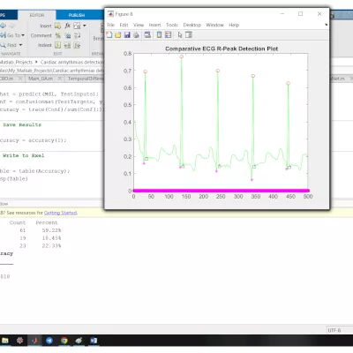Viewport: 353px width, 353px height.
Task: Click the Open File folder icon in the figure toolbar
Action: [x=118, y=35]
